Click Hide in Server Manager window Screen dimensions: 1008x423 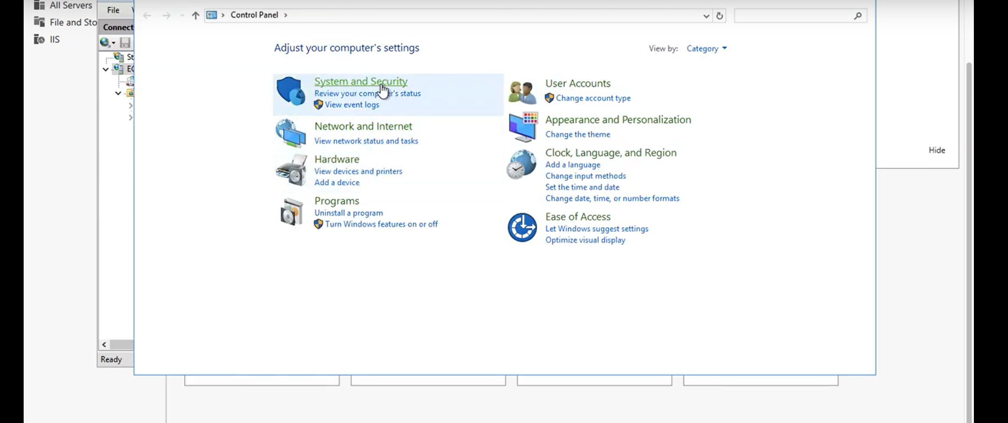tap(937, 150)
